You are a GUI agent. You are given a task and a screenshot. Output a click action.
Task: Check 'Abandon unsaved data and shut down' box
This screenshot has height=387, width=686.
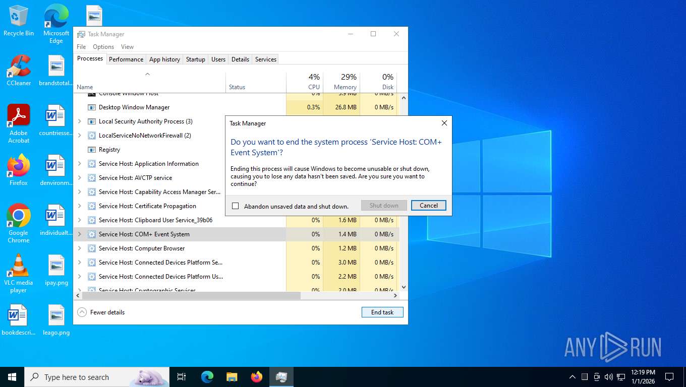click(x=235, y=206)
